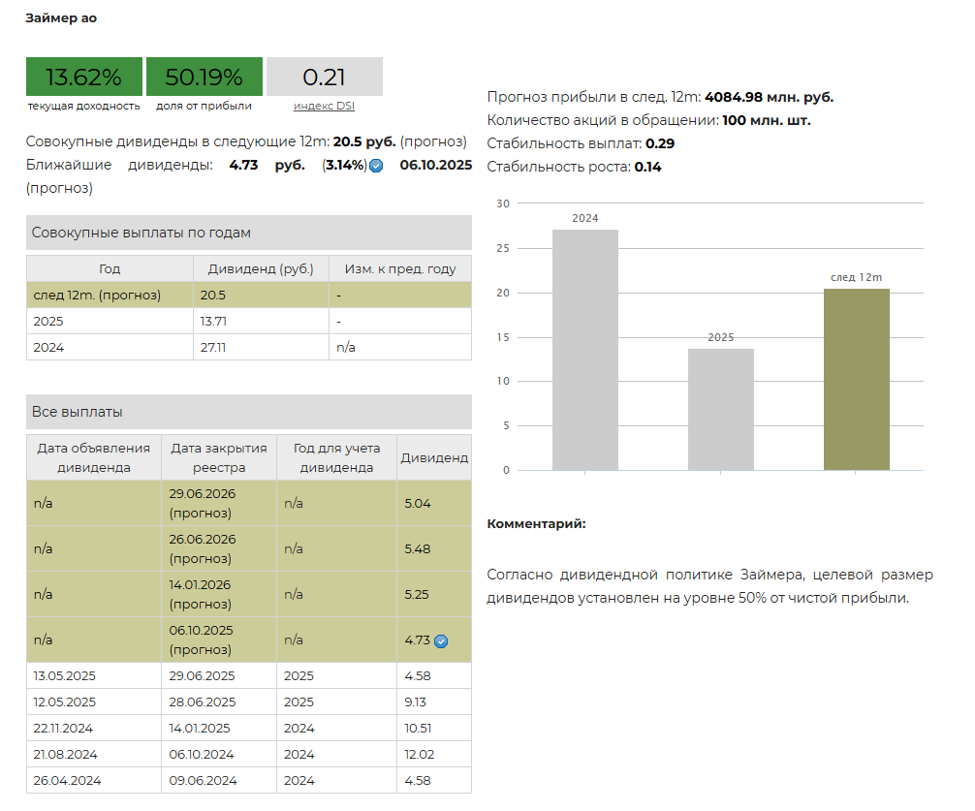The width and height of the screenshot is (975, 811).
Task: Click the Дата закрытия реестра column header
Action: pyautogui.click(x=219, y=457)
